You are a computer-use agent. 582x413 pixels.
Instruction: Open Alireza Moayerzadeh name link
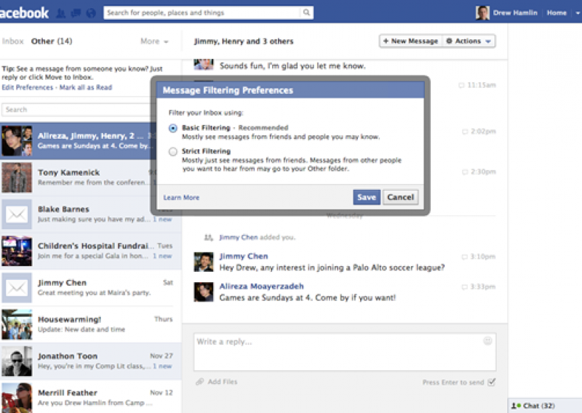click(x=262, y=286)
